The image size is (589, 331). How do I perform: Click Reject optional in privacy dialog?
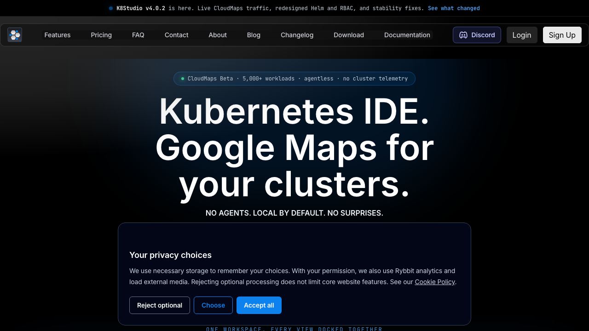click(160, 305)
